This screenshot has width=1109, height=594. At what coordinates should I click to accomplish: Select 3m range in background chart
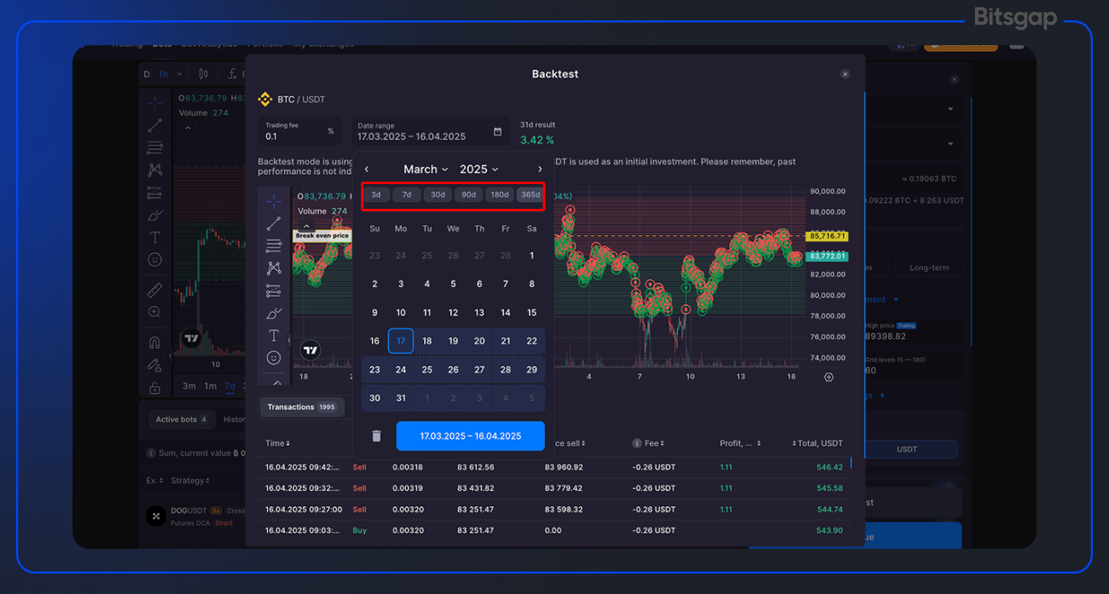click(189, 386)
